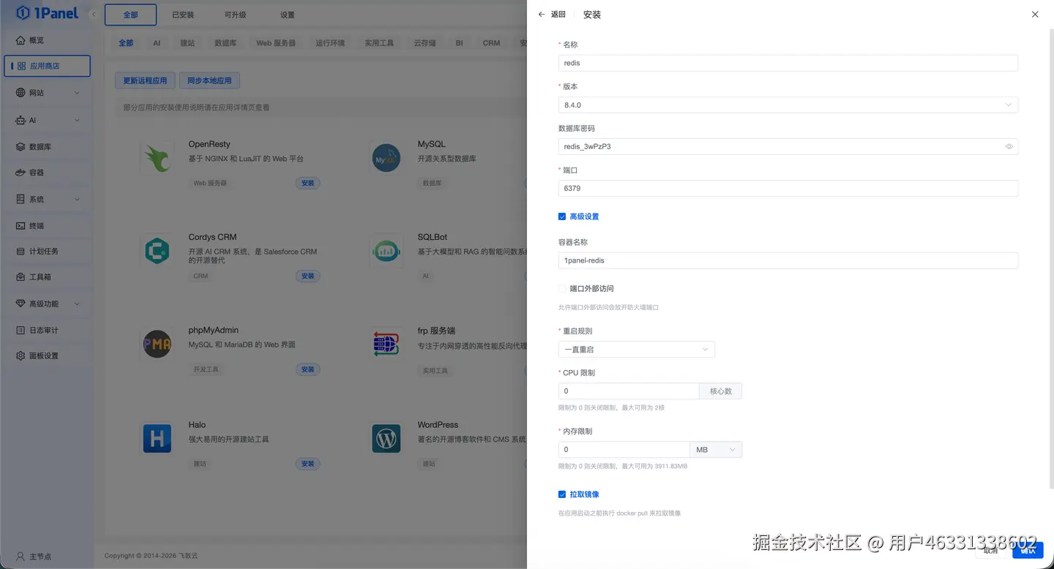Image resolution: width=1054 pixels, height=569 pixels.
Task: Expand the AI sidebar menu
Action: pyautogui.click(x=47, y=121)
